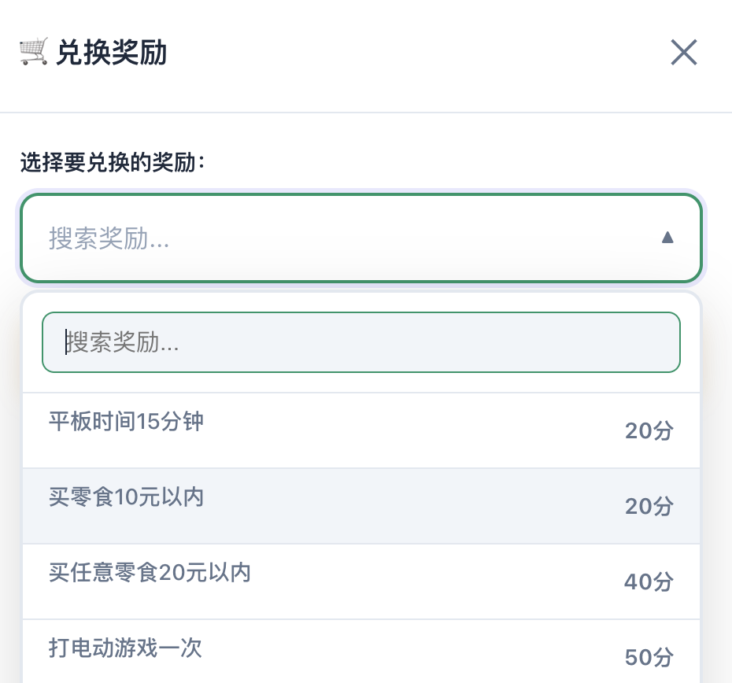
Task: Close the 兑换奖励 dialog
Action: [x=684, y=53]
